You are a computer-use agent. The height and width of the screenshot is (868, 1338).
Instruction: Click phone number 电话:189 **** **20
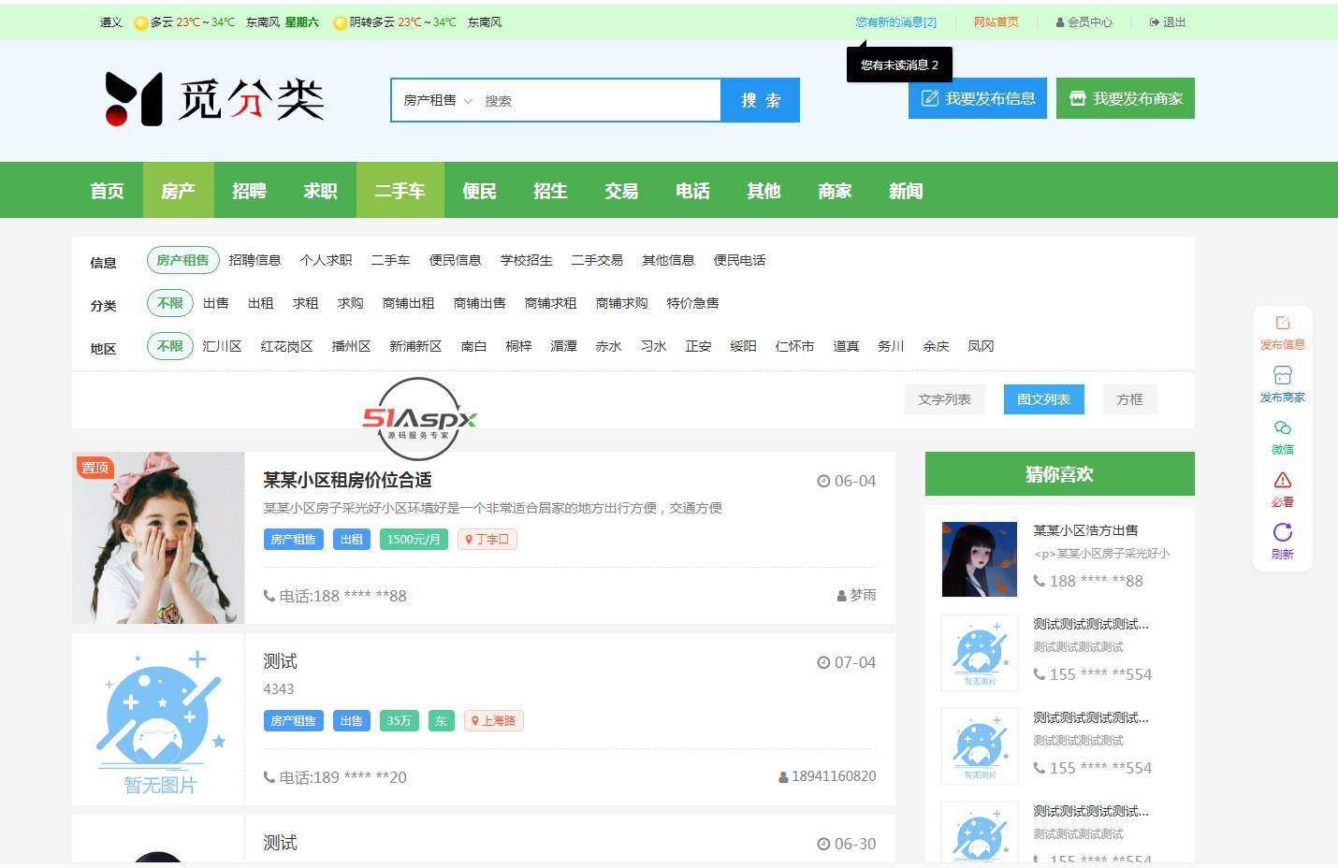(335, 777)
